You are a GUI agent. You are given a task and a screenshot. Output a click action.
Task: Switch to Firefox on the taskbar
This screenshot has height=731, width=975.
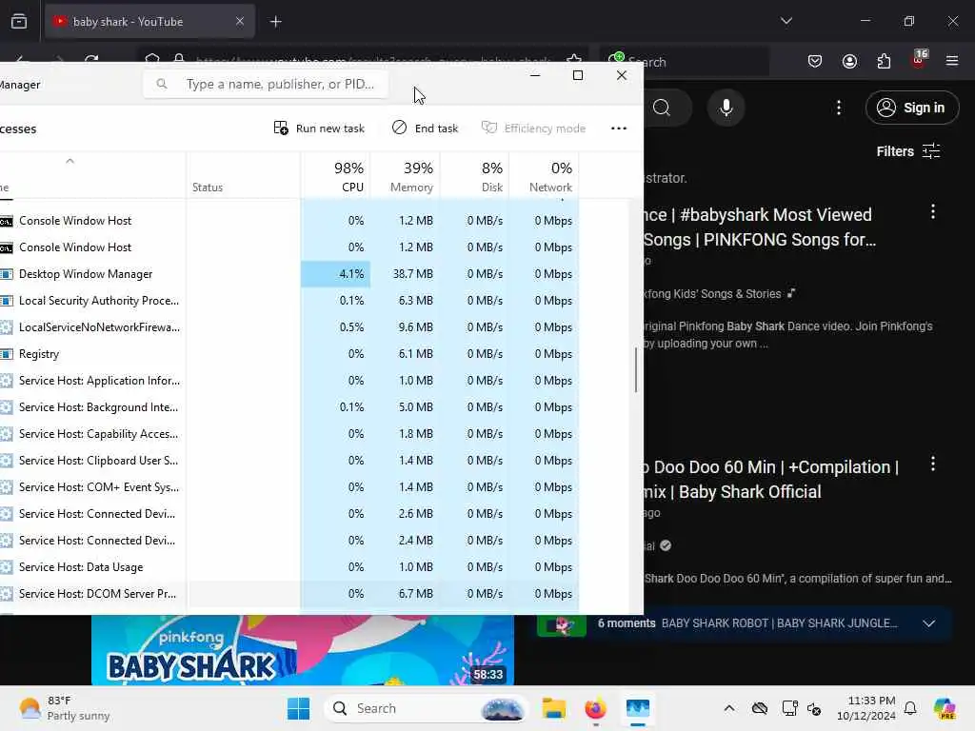click(x=595, y=708)
